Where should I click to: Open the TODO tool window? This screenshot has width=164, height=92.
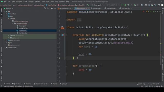7,84
